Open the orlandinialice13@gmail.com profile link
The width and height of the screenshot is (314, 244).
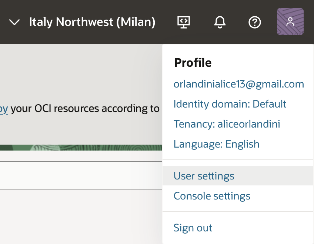point(238,84)
